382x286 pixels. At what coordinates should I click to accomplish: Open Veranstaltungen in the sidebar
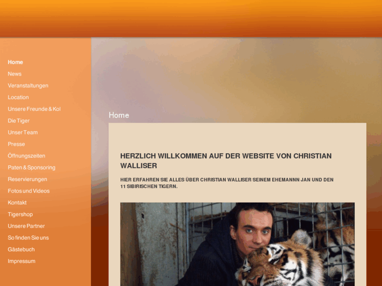[28, 86]
